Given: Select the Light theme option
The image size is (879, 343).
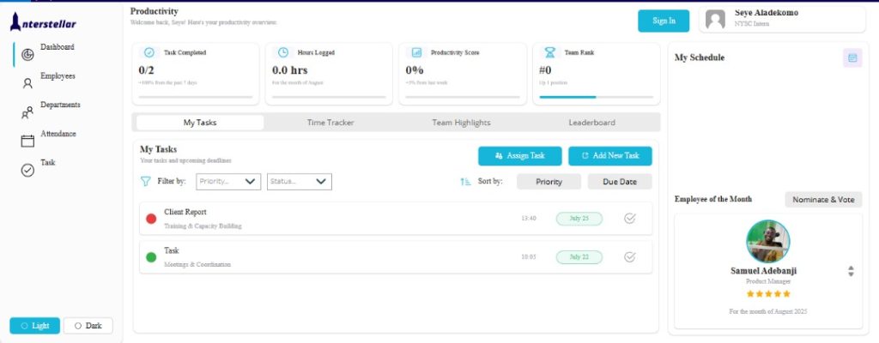Looking at the screenshot, I should click(35, 326).
